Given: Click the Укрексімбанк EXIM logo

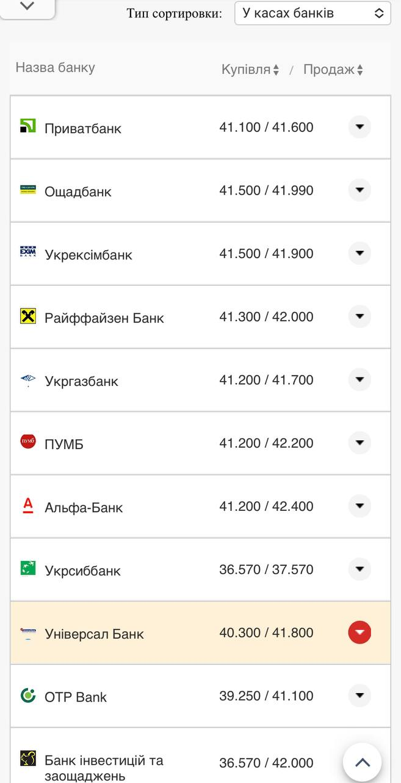Looking at the screenshot, I should [28, 253].
